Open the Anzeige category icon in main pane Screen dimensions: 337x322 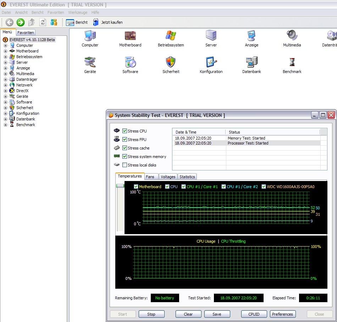(x=252, y=35)
